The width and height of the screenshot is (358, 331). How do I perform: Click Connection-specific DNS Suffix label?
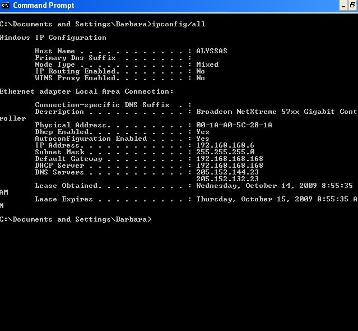(103, 105)
